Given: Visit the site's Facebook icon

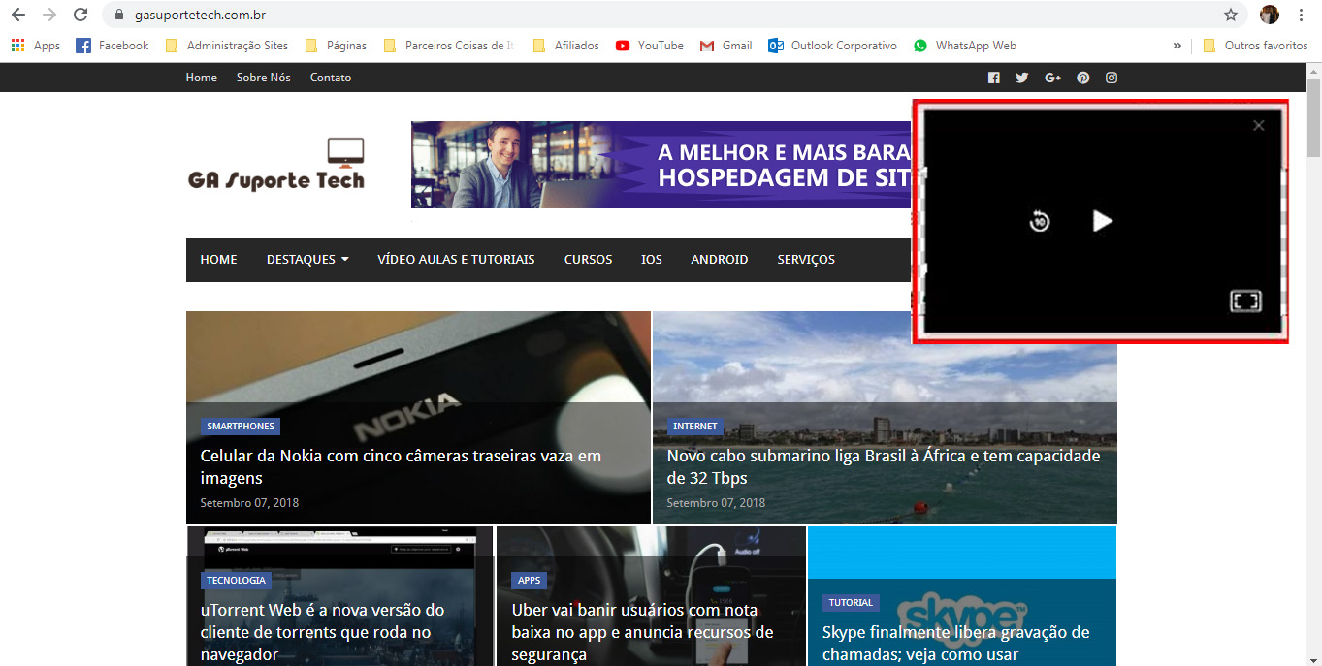Looking at the screenshot, I should (x=994, y=78).
